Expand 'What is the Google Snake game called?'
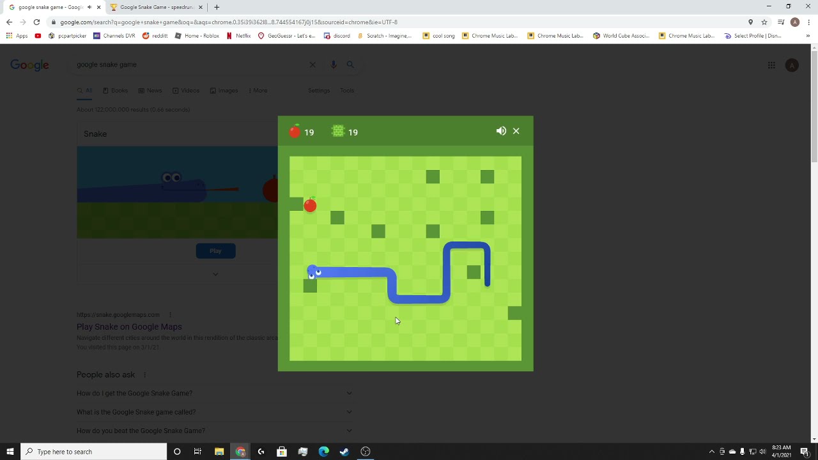The width and height of the screenshot is (818, 460). coord(214,412)
